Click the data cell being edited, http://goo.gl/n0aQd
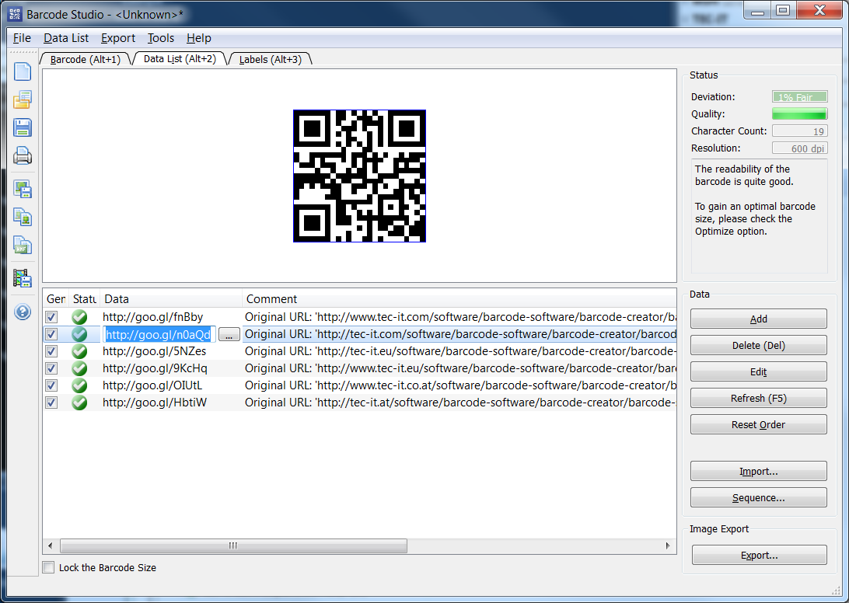The image size is (849, 603). tap(159, 334)
